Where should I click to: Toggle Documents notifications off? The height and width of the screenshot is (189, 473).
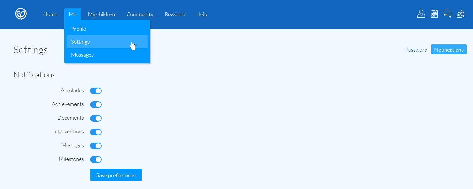[x=96, y=118]
